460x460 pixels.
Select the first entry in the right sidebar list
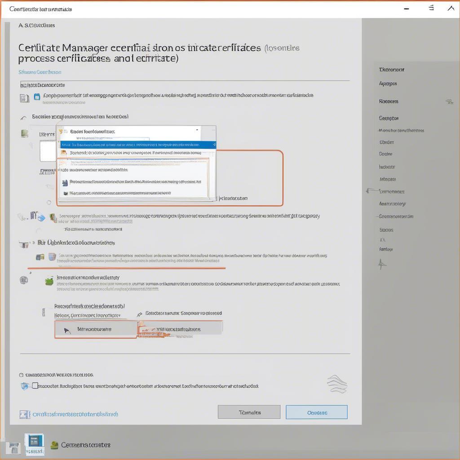pos(391,70)
